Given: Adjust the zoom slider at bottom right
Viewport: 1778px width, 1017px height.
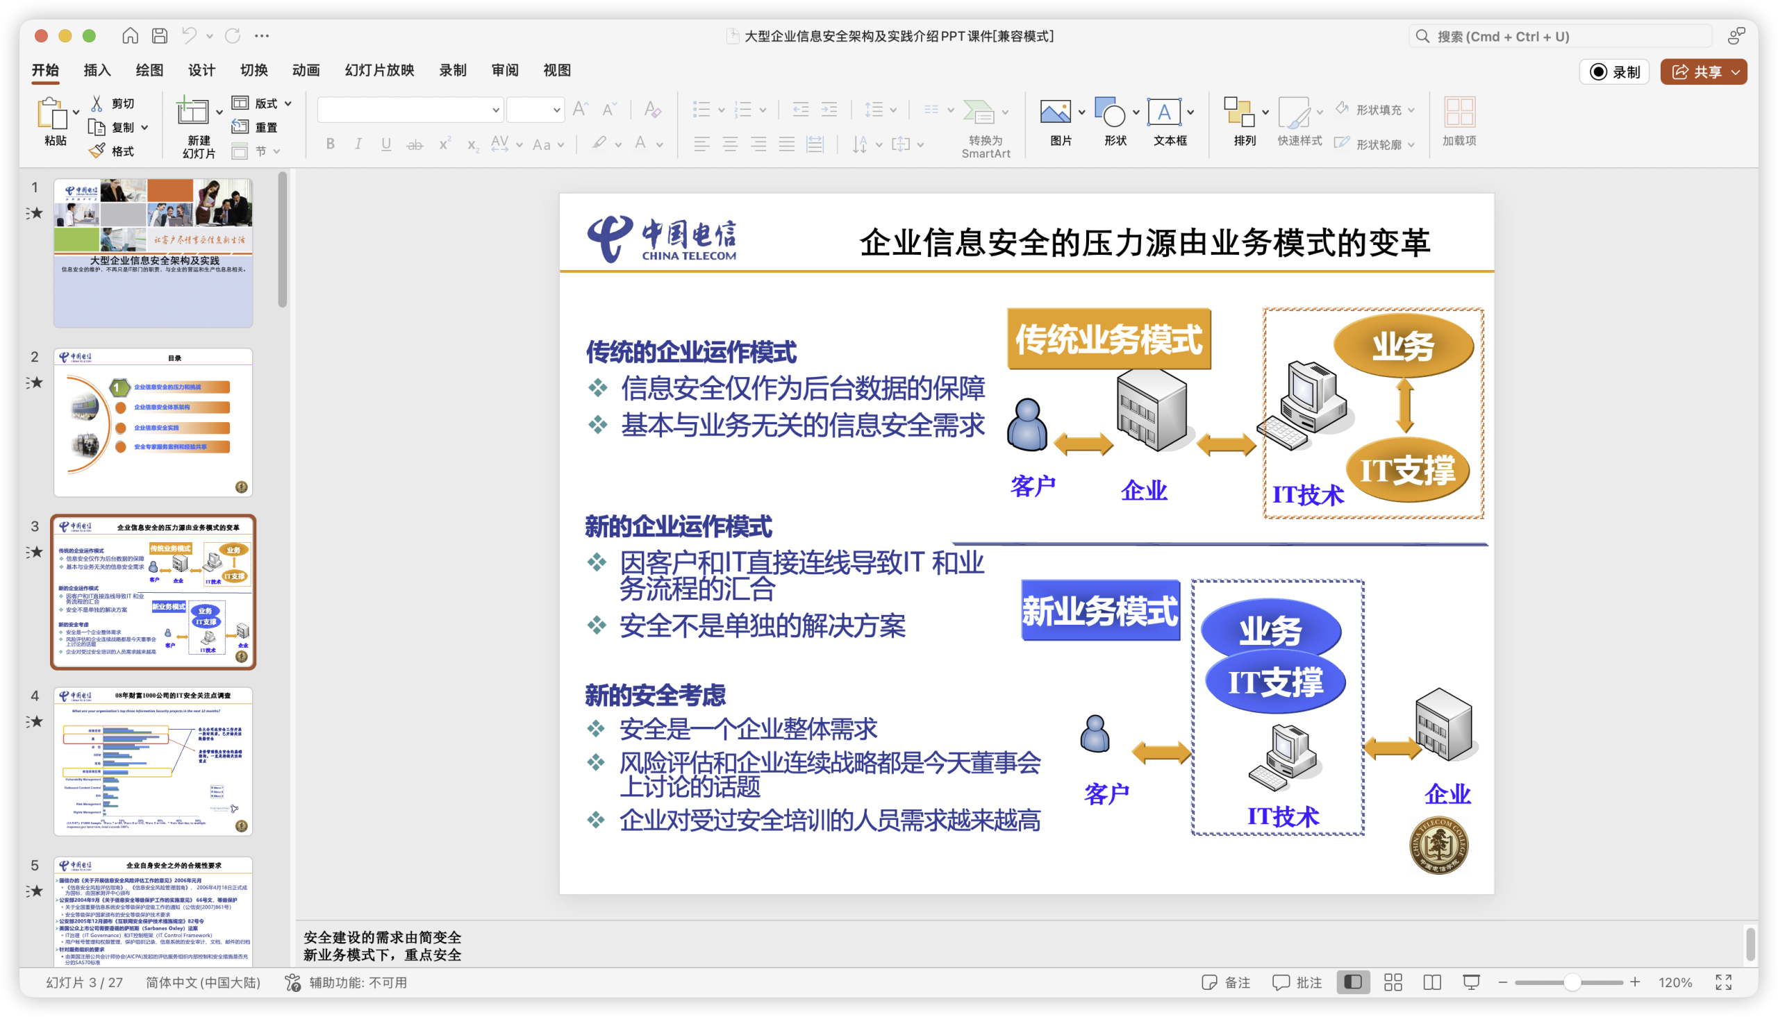Looking at the screenshot, I should point(1572,982).
